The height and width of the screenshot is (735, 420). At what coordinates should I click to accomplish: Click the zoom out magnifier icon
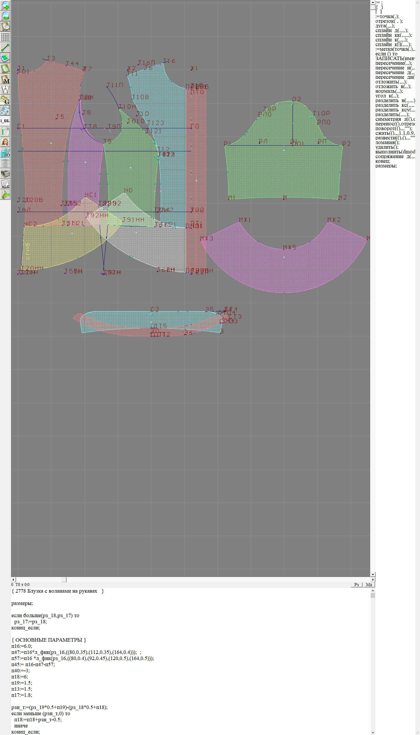5,16
